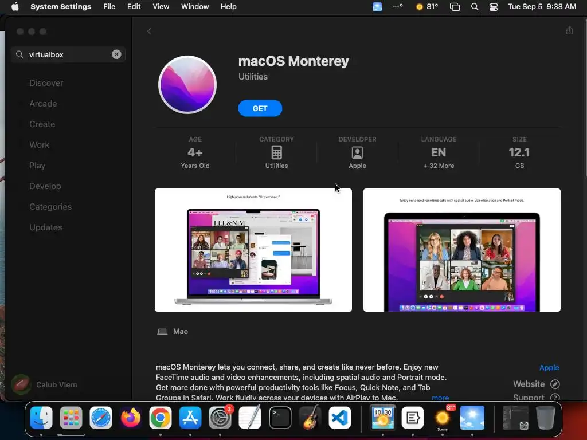This screenshot has width=587, height=440.
Task: Click the search field containing virtualbox
Action: pos(68,54)
